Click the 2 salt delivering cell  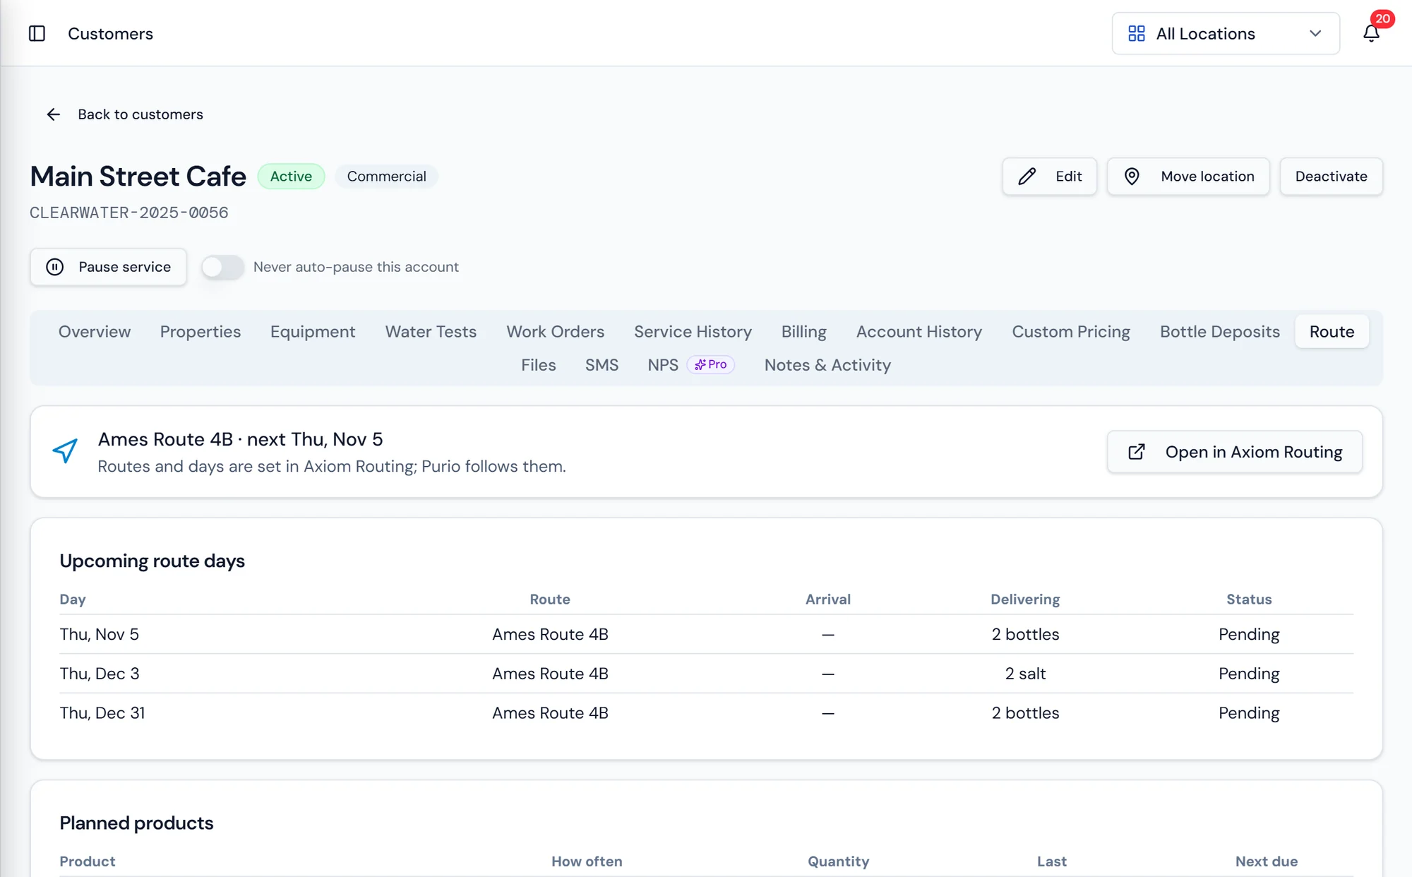coord(1025,674)
